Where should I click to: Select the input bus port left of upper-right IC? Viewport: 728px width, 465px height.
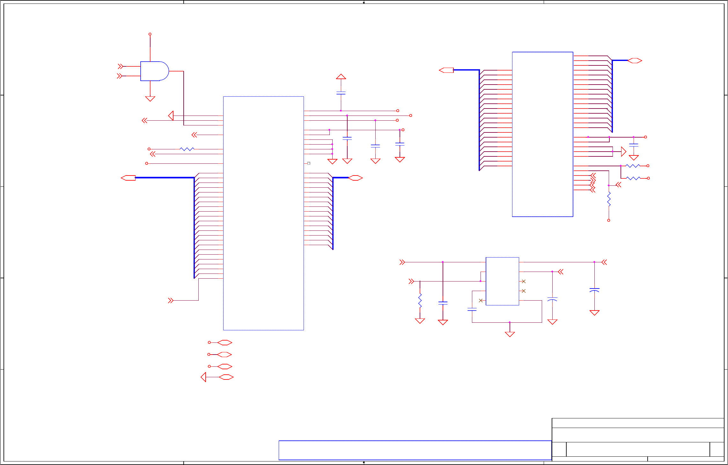point(446,70)
